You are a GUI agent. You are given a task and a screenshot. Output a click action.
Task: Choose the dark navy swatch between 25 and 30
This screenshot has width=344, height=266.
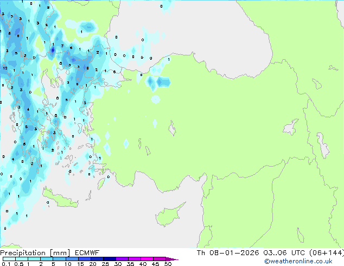click(x=110, y=259)
